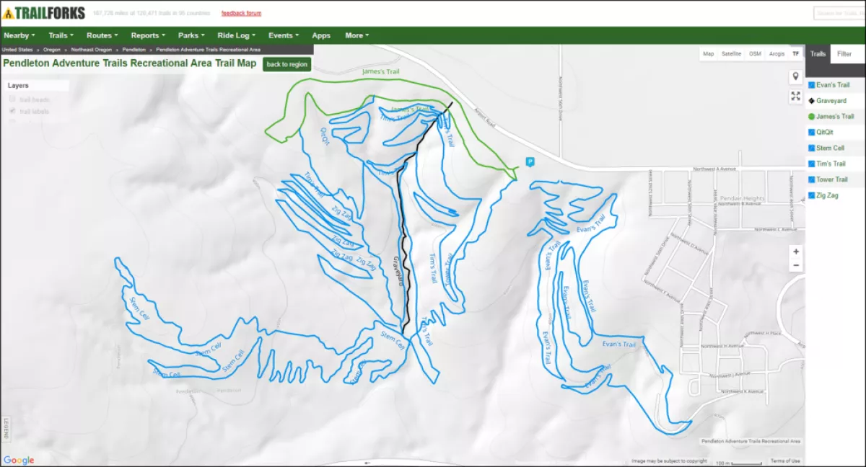Open the Routes dropdown menu

pyautogui.click(x=101, y=35)
